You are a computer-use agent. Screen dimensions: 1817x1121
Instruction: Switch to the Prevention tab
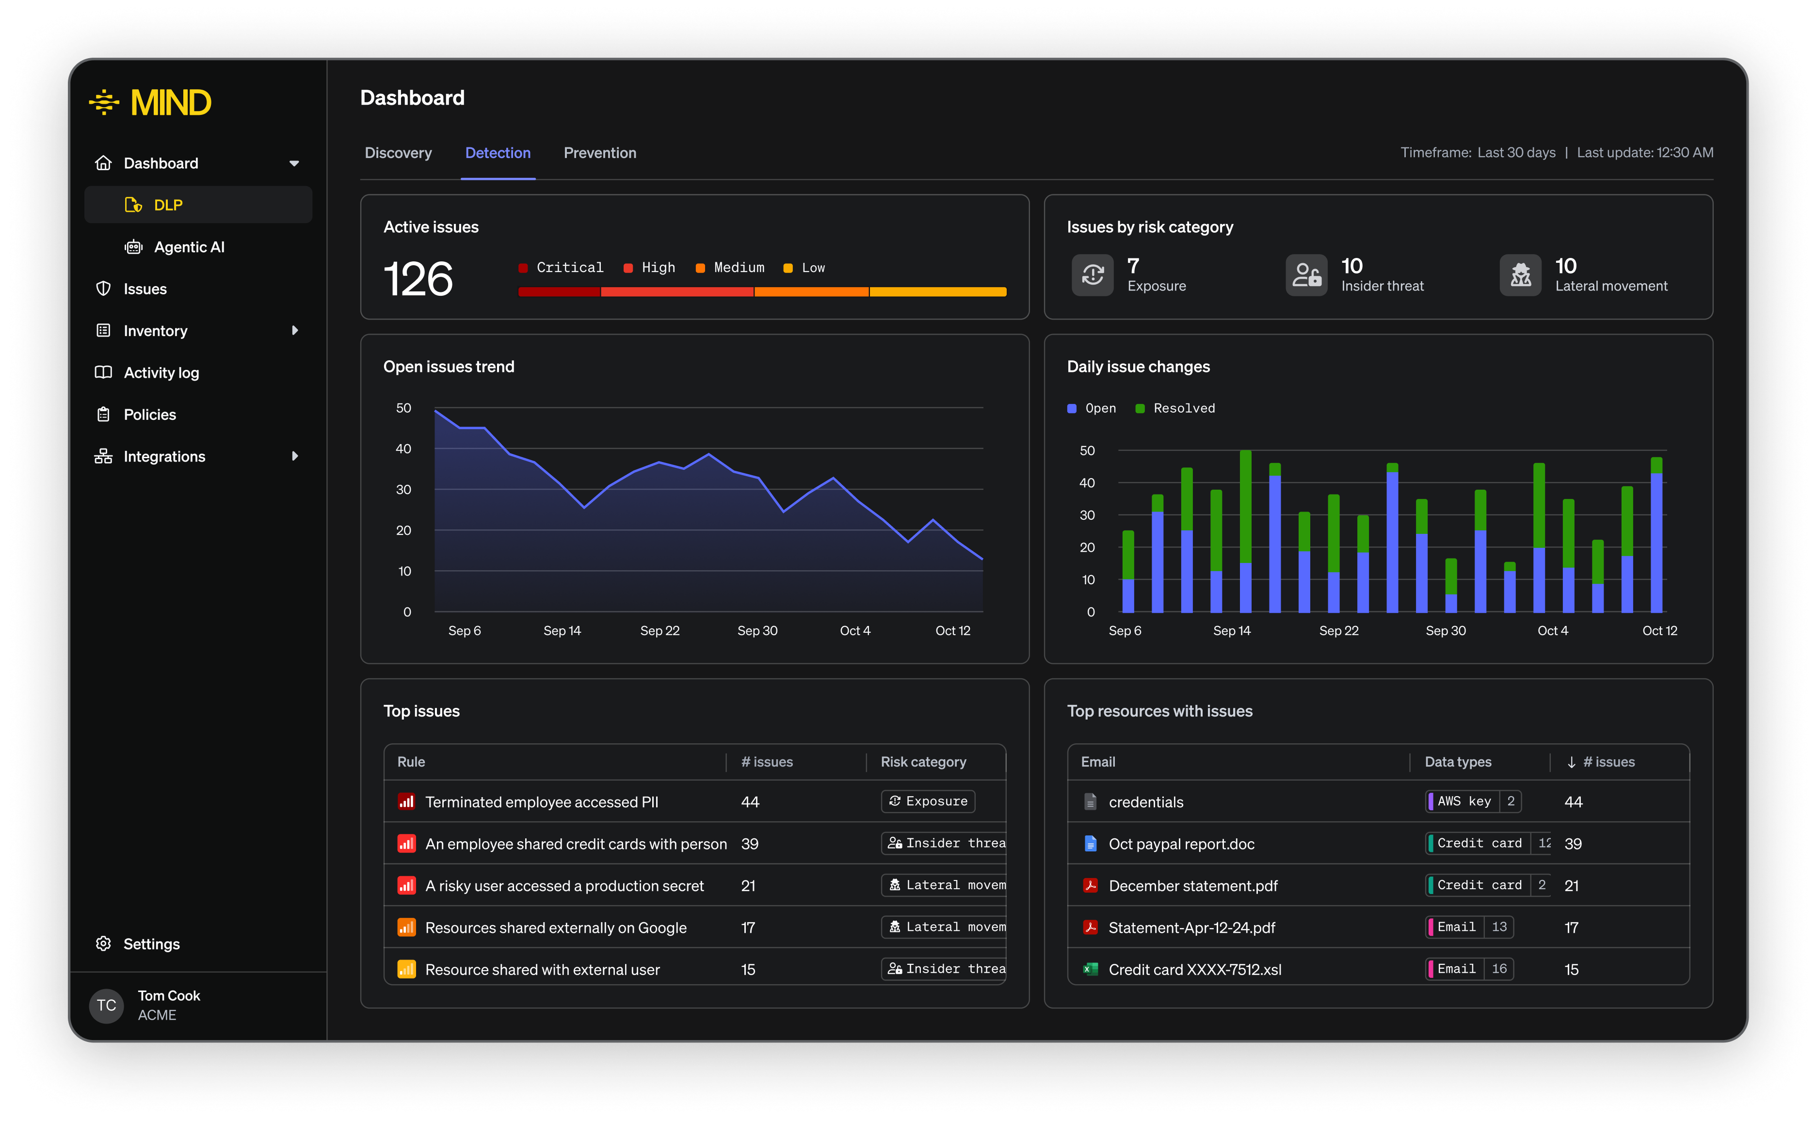tap(600, 153)
